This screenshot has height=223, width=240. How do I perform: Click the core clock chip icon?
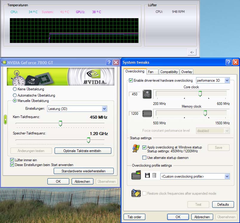click(x=147, y=94)
